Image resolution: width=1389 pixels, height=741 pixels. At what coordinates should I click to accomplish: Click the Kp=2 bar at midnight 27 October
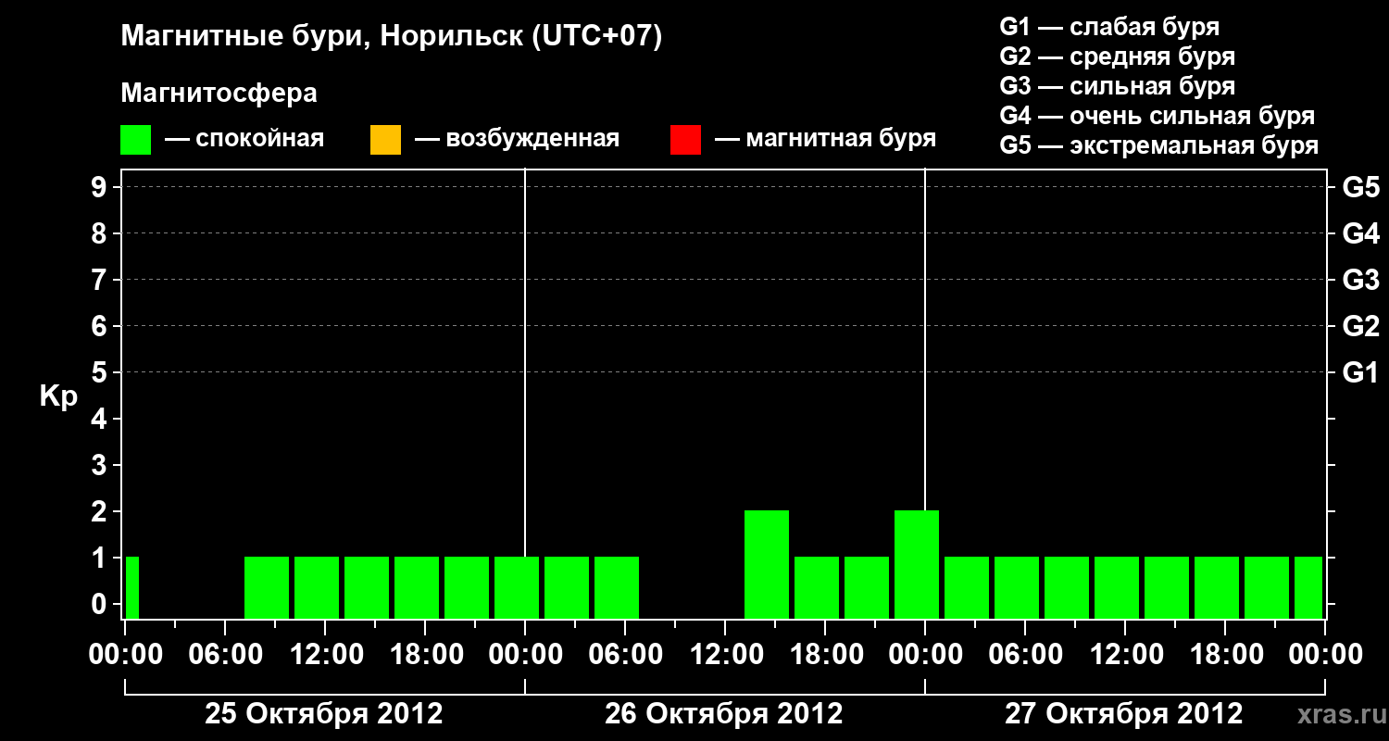click(x=917, y=564)
